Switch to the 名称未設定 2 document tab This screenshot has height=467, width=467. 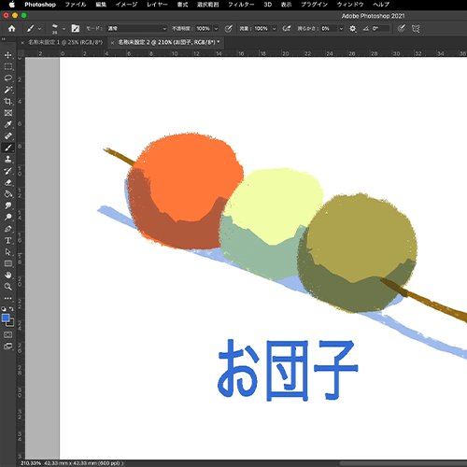click(168, 42)
